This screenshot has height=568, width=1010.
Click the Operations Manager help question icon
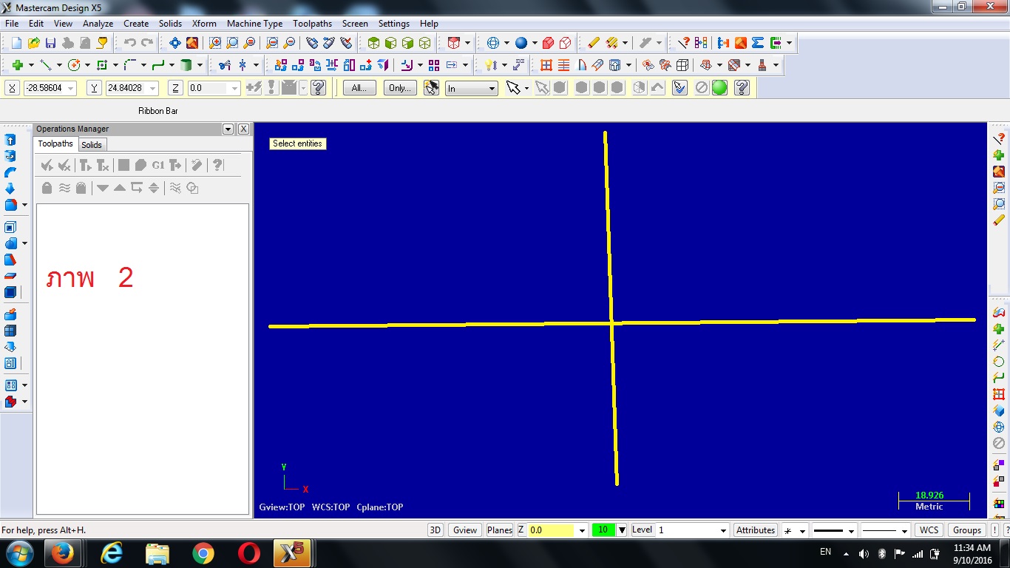pos(217,165)
